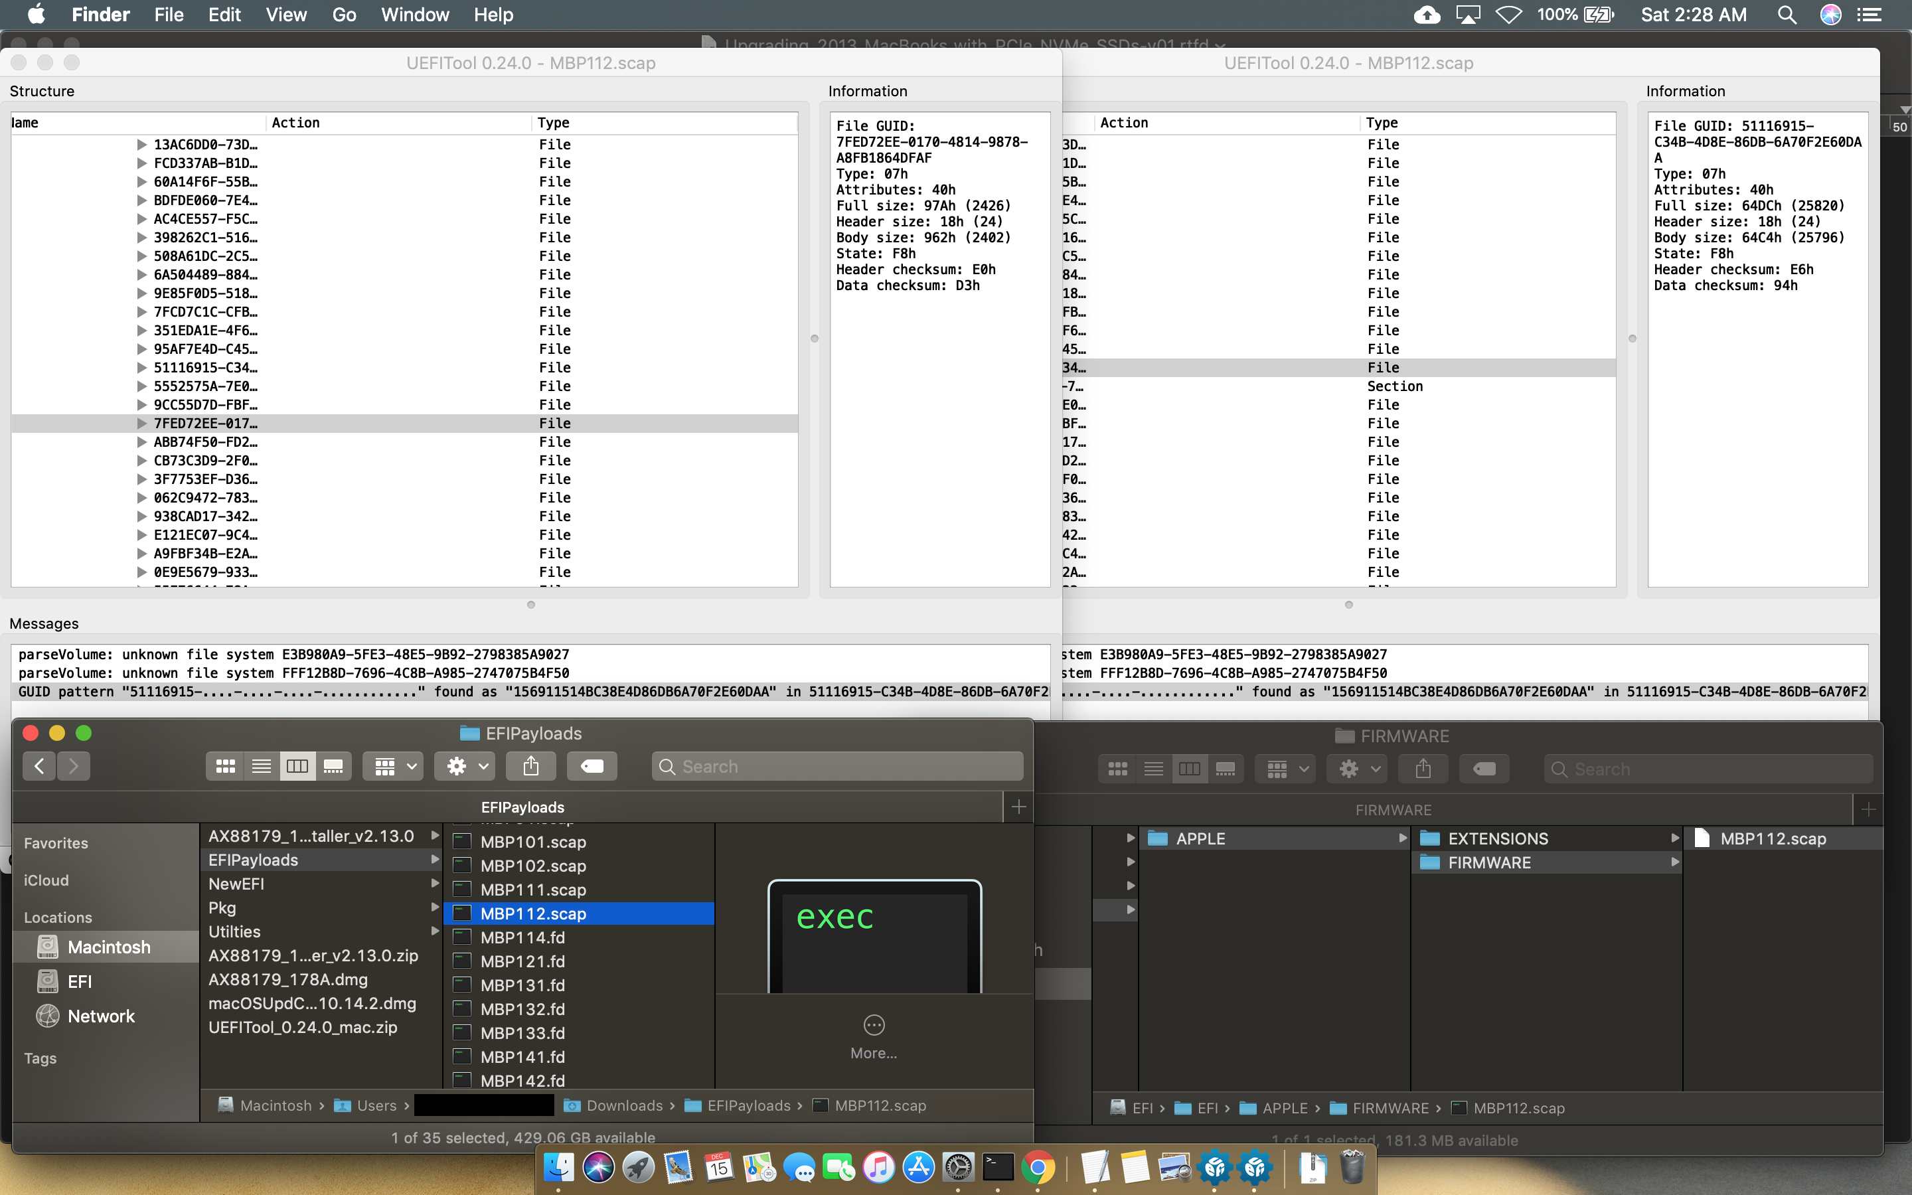Open System Preferences from the Dock
Screen dimensions: 1912x1195
[x=959, y=1166]
